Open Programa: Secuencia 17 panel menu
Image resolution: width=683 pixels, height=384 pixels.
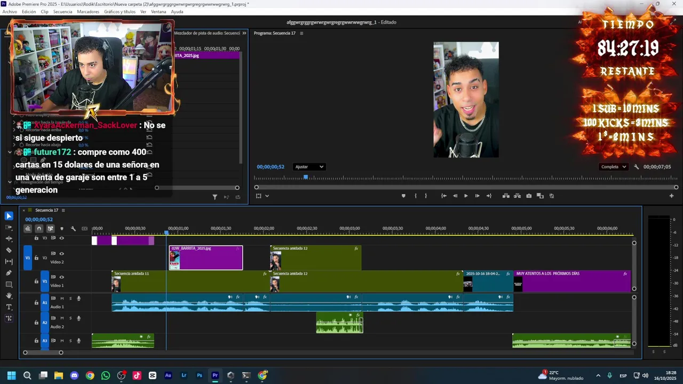(301, 33)
